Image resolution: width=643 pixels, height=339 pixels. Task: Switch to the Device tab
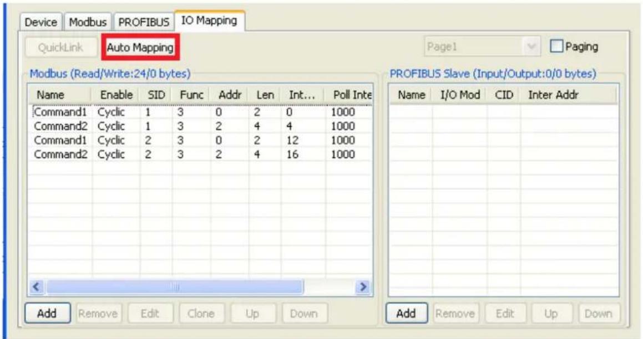click(x=40, y=22)
